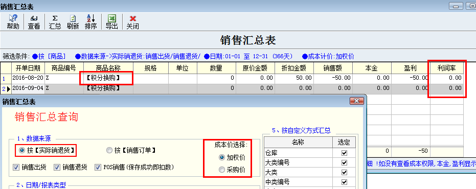Click the 单位 column header

point(183,68)
